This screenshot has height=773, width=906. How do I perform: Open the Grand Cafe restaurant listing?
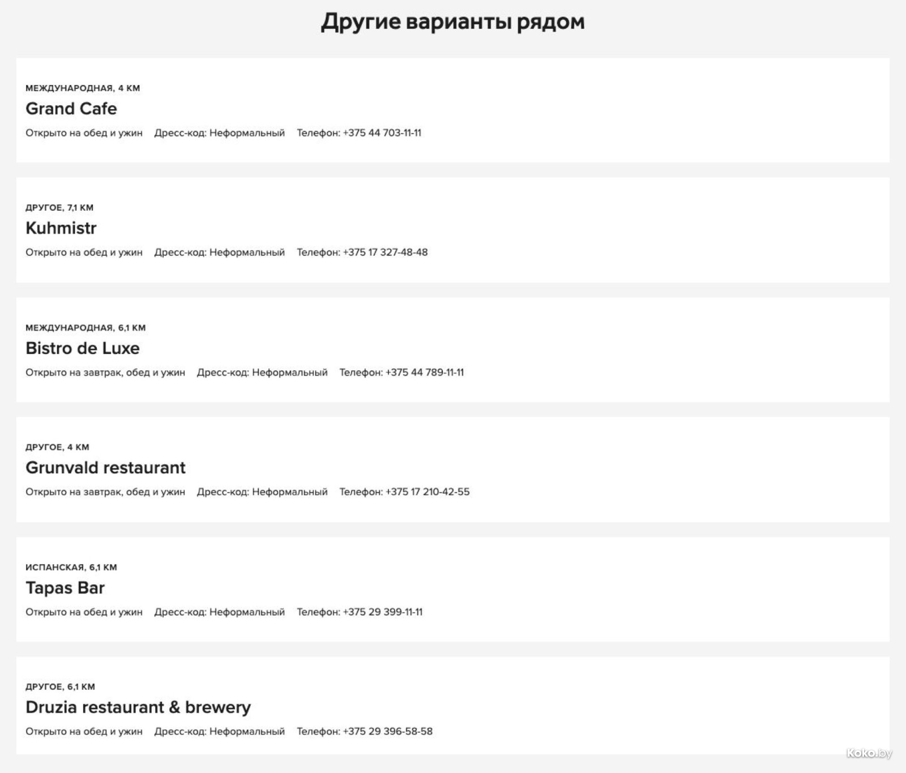coord(71,109)
